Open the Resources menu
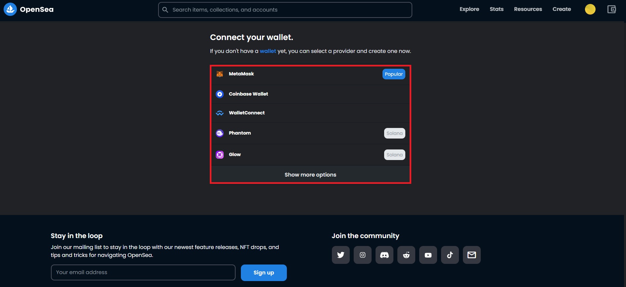 (528, 9)
